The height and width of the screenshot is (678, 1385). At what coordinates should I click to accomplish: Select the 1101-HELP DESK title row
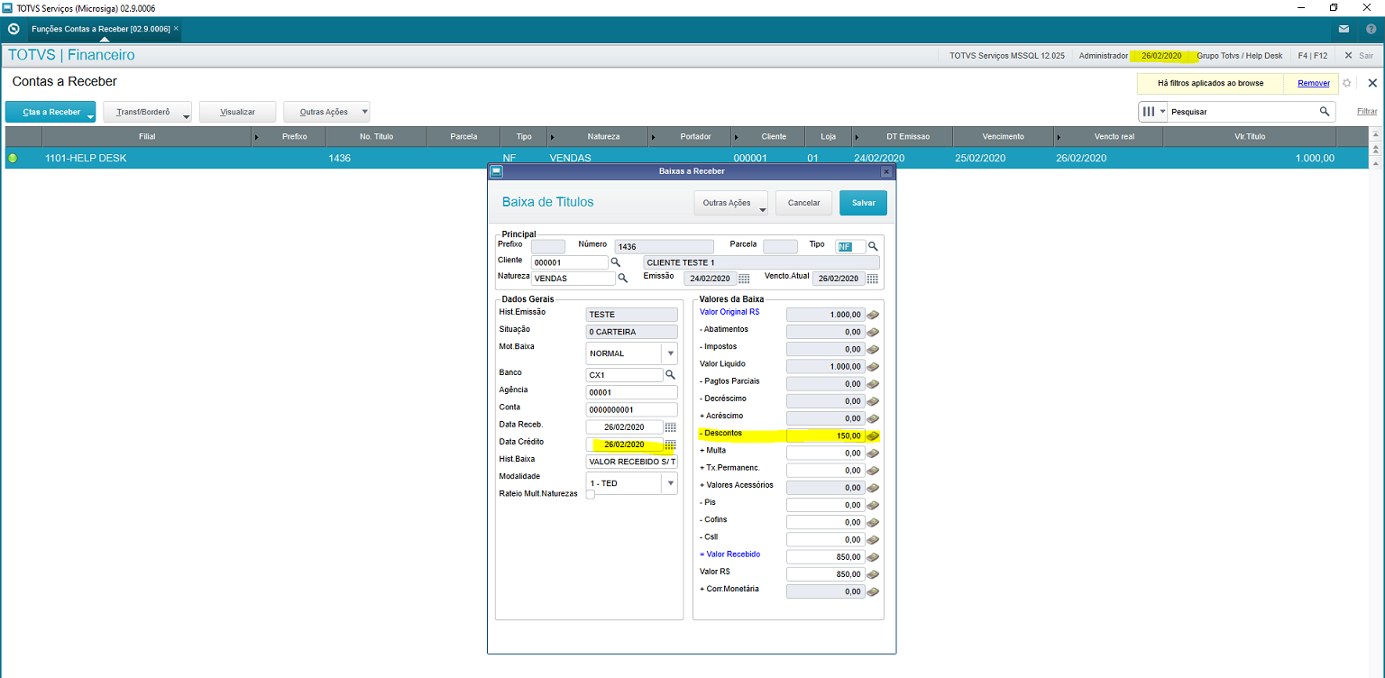[86, 158]
